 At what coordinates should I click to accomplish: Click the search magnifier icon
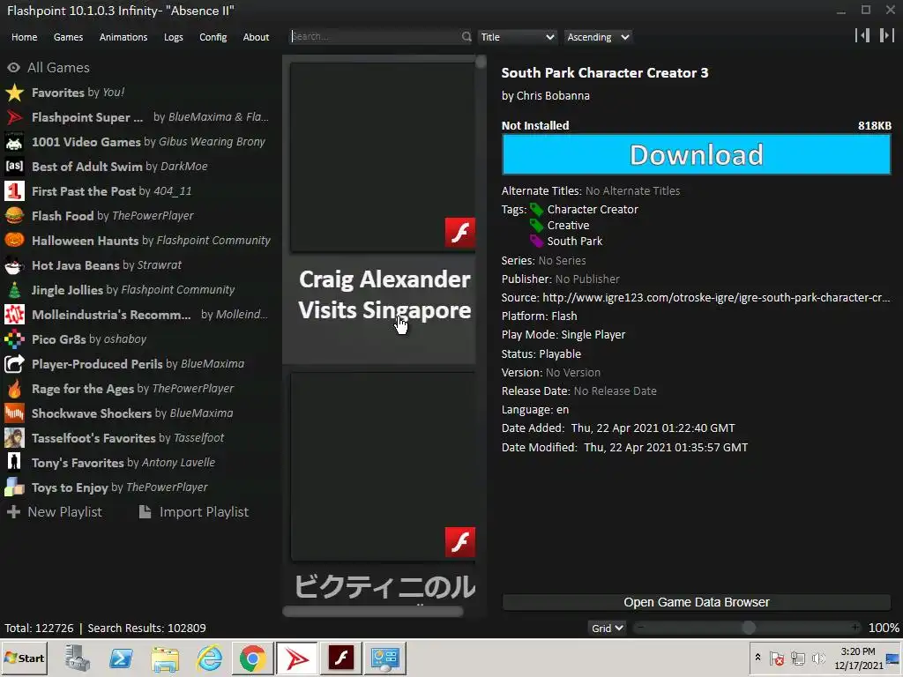(x=466, y=37)
